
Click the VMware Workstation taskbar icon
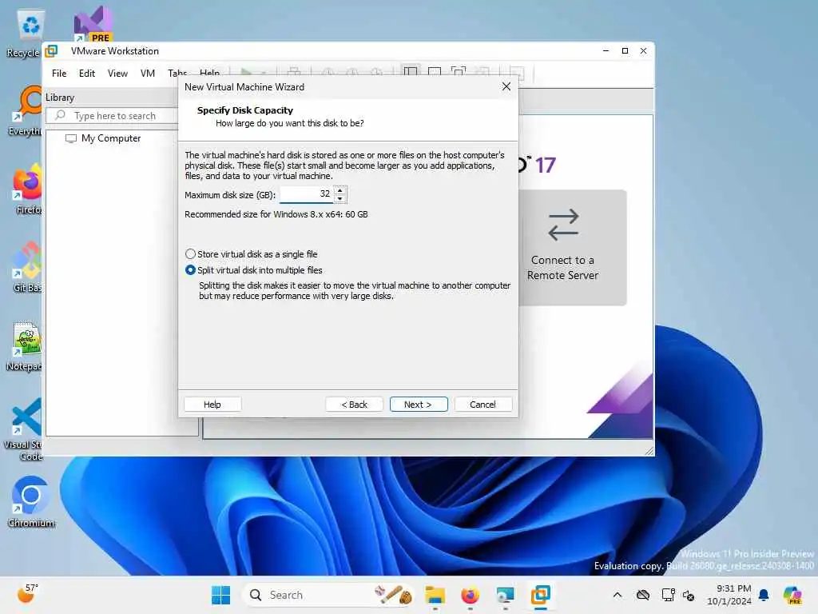(x=541, y=595)
